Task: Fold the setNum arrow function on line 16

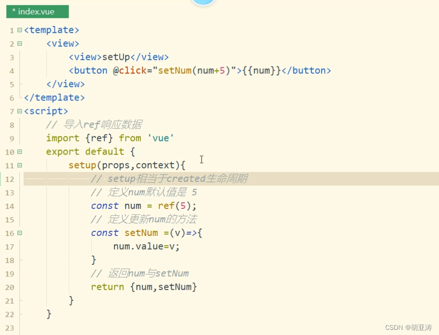Action: (20, 233)
